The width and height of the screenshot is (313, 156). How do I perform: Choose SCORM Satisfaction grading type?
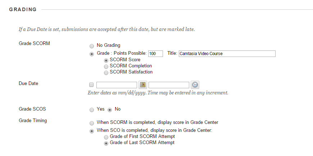(x=106, y=72)
